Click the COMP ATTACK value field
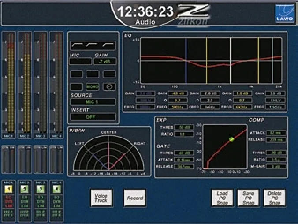Image resolution: width=298 pixels, height=224 pixels. pos(276,133)
